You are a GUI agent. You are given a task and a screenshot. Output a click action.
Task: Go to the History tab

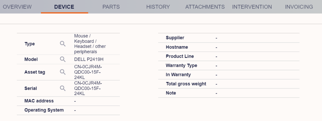158,7
